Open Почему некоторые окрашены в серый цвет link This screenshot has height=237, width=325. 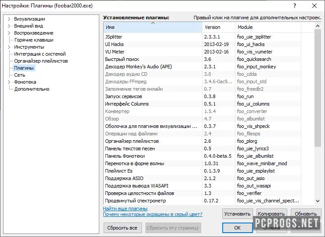pos(152,214)
